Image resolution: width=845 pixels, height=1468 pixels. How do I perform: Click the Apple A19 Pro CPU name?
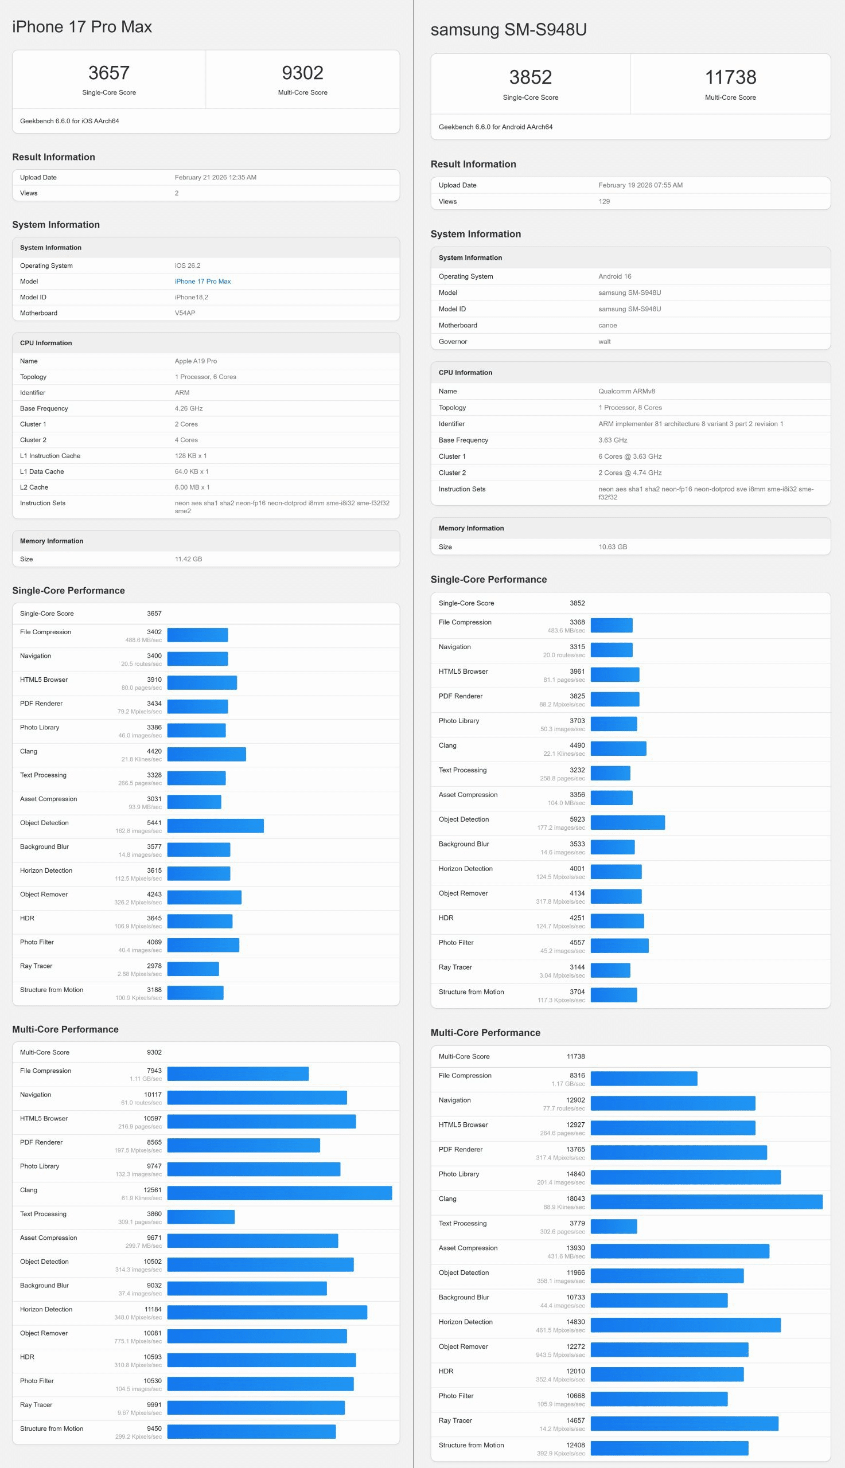(x=196, y=361)
